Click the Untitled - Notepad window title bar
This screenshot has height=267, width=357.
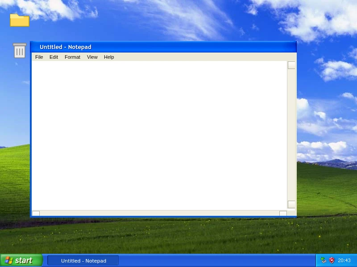[163, 47]
